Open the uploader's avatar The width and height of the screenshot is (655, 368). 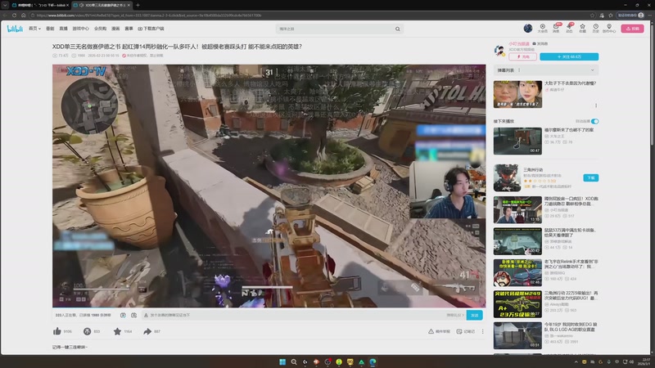[499, 51]
